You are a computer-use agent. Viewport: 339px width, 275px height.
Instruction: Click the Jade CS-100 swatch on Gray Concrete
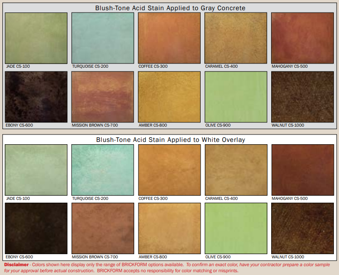36,38
